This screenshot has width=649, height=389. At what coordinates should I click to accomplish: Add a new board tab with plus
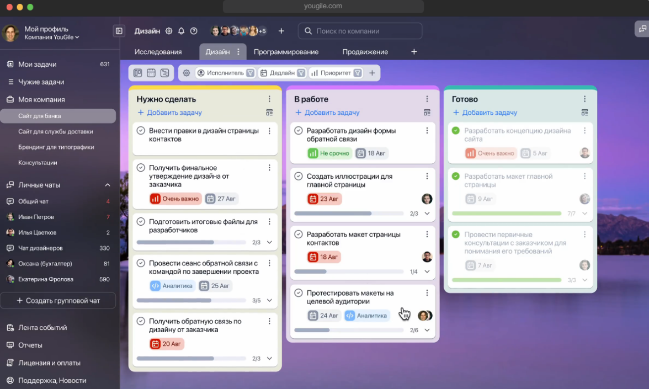tap(414, 52)
